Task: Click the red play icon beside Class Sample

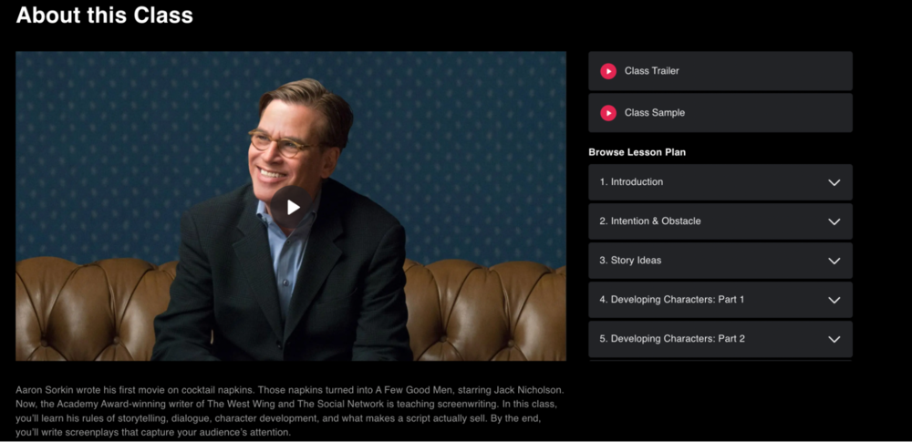Action: coord(608,113)
